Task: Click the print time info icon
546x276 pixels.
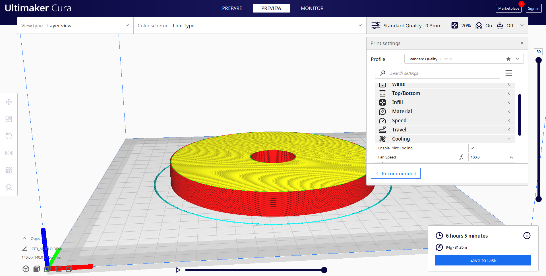Action: 527,236
